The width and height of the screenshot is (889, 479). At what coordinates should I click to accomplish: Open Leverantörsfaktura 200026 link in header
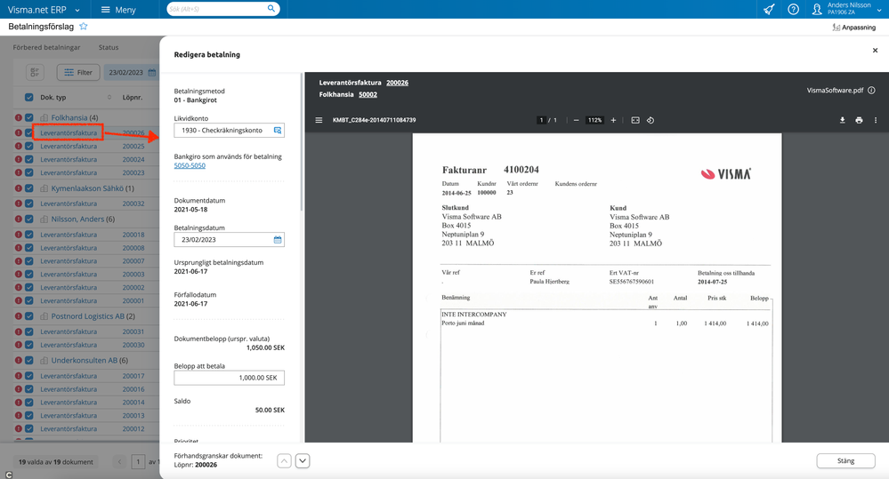coord(397,83)
